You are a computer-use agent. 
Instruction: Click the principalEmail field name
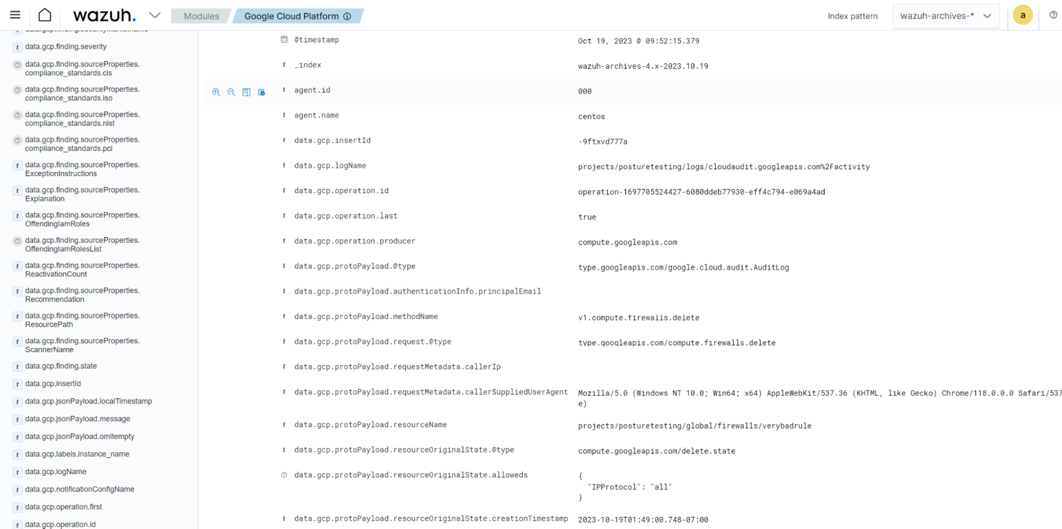tap(418, 291)
